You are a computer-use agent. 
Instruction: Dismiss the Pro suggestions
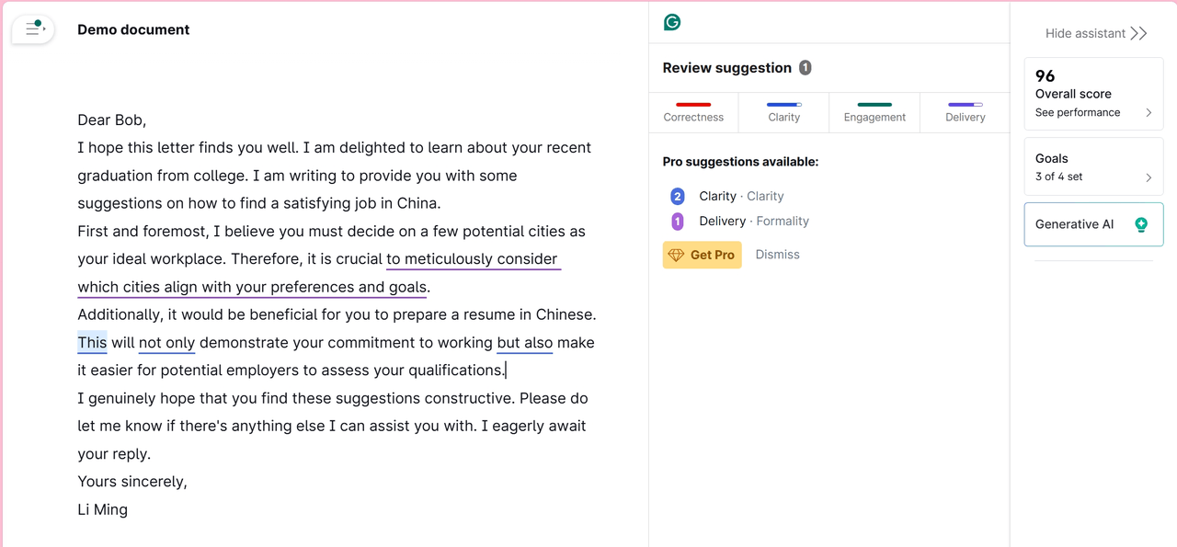point(777,255)
